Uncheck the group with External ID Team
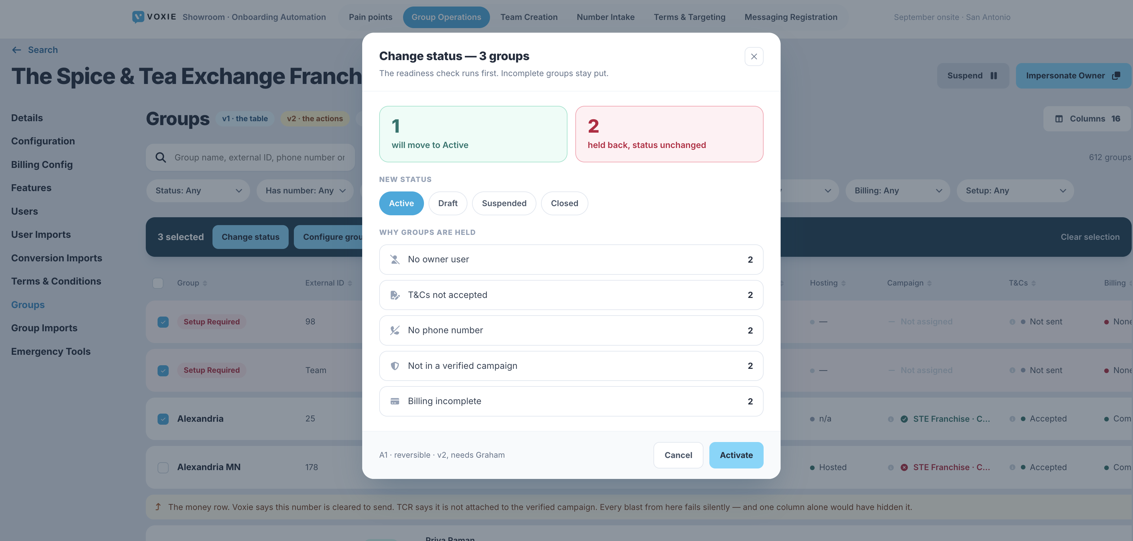The width and height of the screenshot is (1133, 541). click(x=163, y=370)
